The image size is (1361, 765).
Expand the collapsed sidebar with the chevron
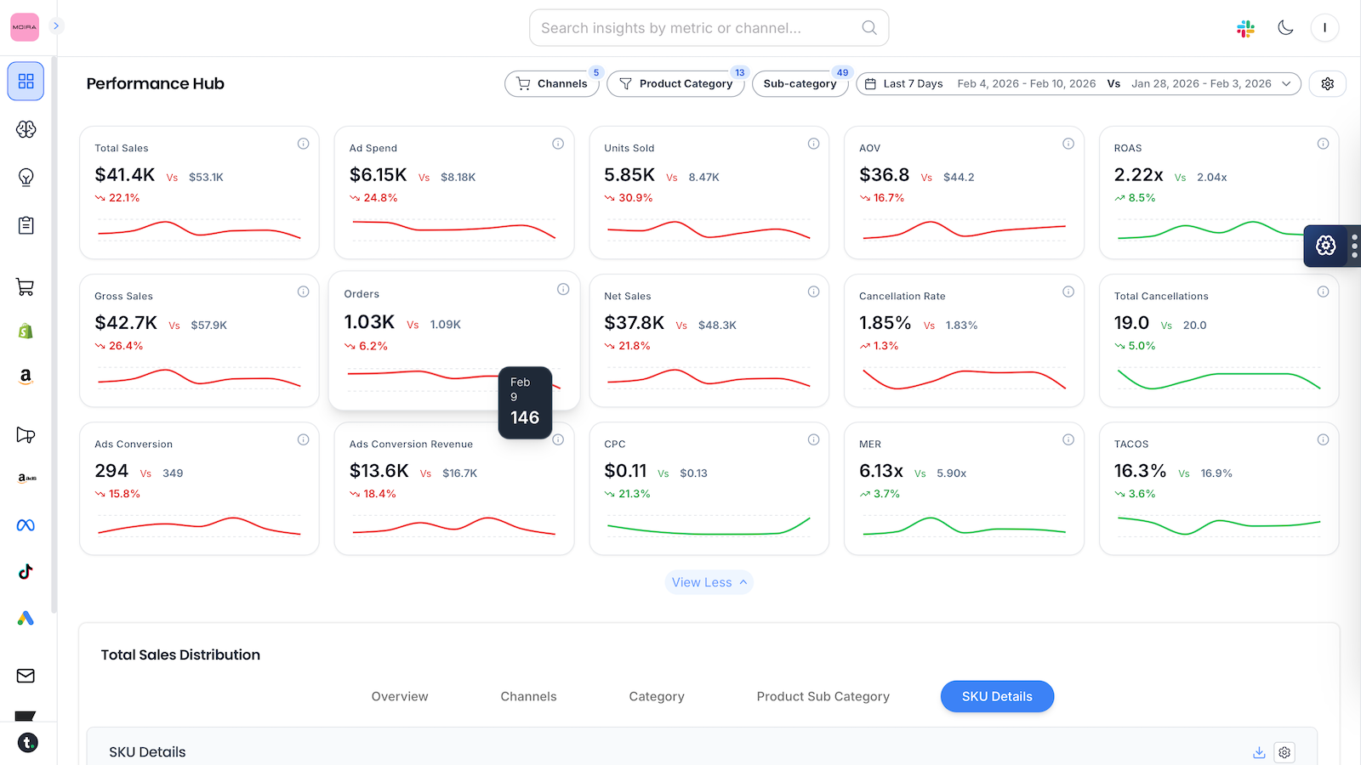pos(56,26)
